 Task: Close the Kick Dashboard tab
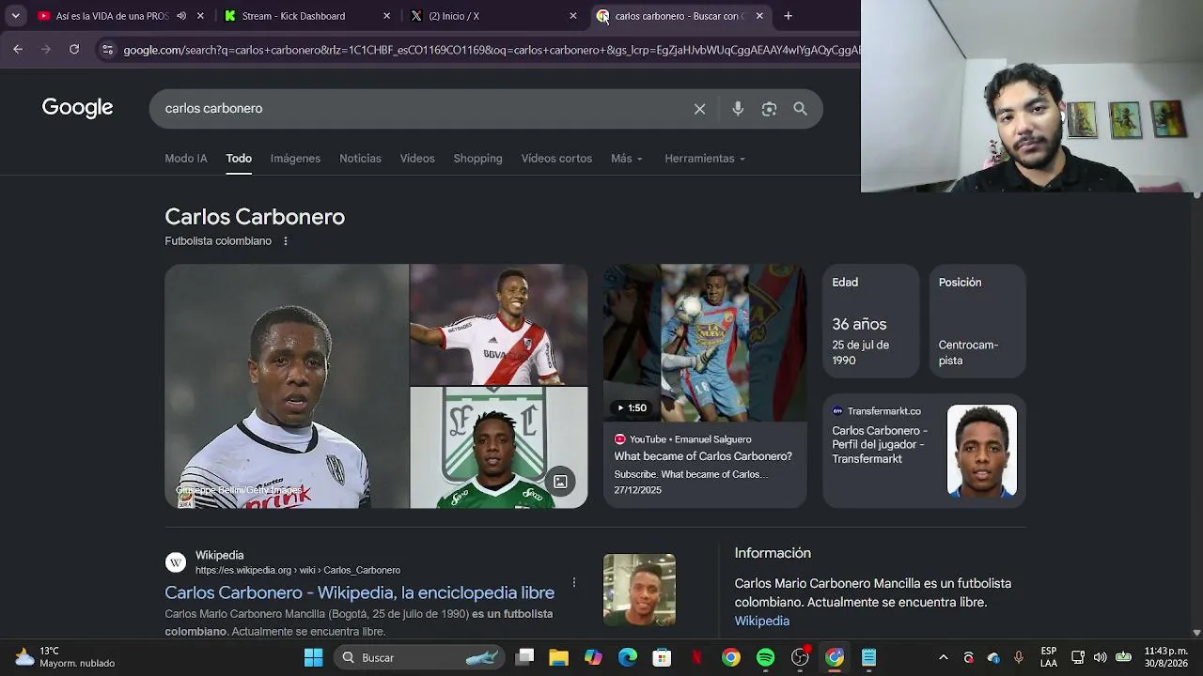[386, 16]
